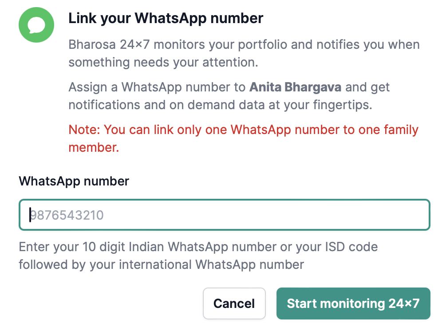Image resolution: width=446 pixels, height=327 pixels.
Task: Click the 9876543210 placeholder text
Action: (67, 215)
